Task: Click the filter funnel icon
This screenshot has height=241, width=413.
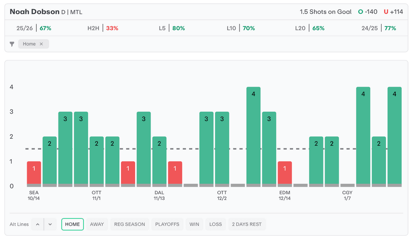Action: tap(12, 44)
